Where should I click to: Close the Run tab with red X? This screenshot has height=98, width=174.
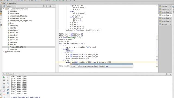[4, 94]
